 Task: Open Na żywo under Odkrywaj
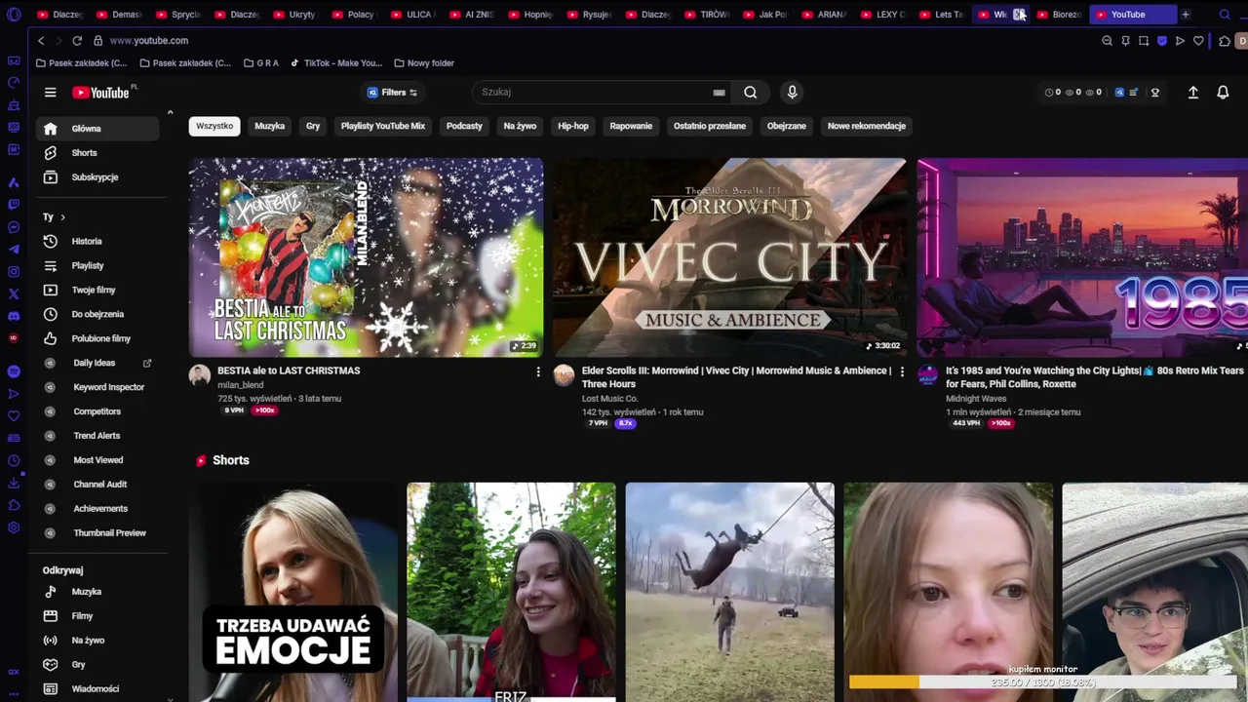[x=97, y=641]
